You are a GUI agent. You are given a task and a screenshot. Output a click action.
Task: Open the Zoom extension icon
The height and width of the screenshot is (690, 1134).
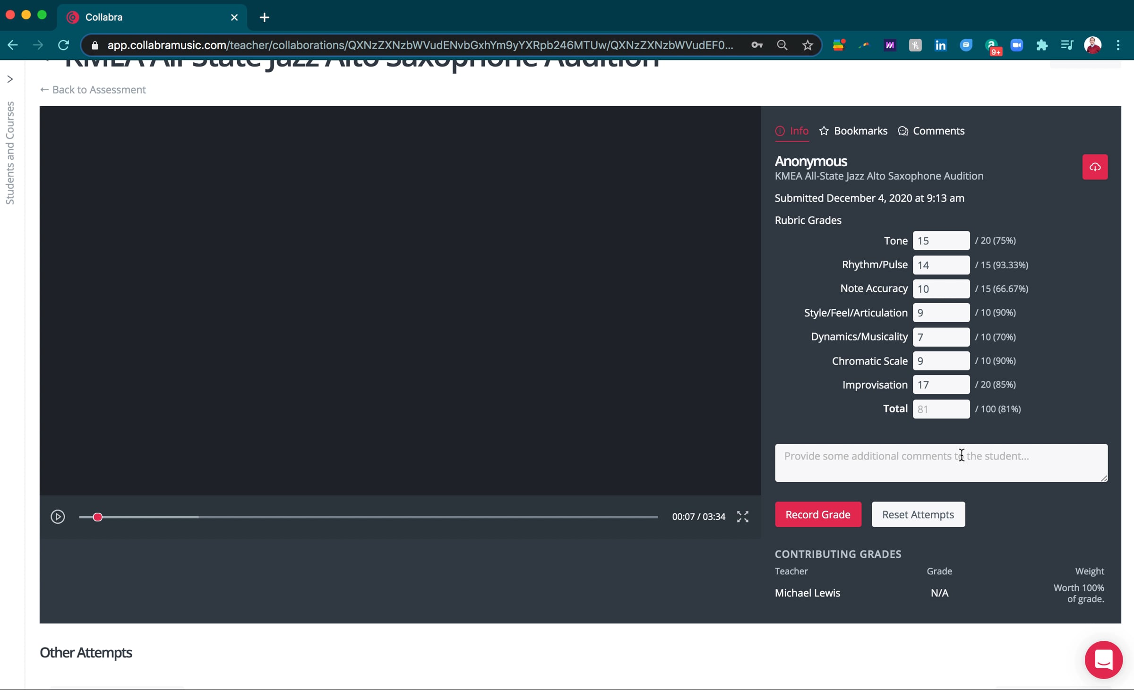(1016, 45)
